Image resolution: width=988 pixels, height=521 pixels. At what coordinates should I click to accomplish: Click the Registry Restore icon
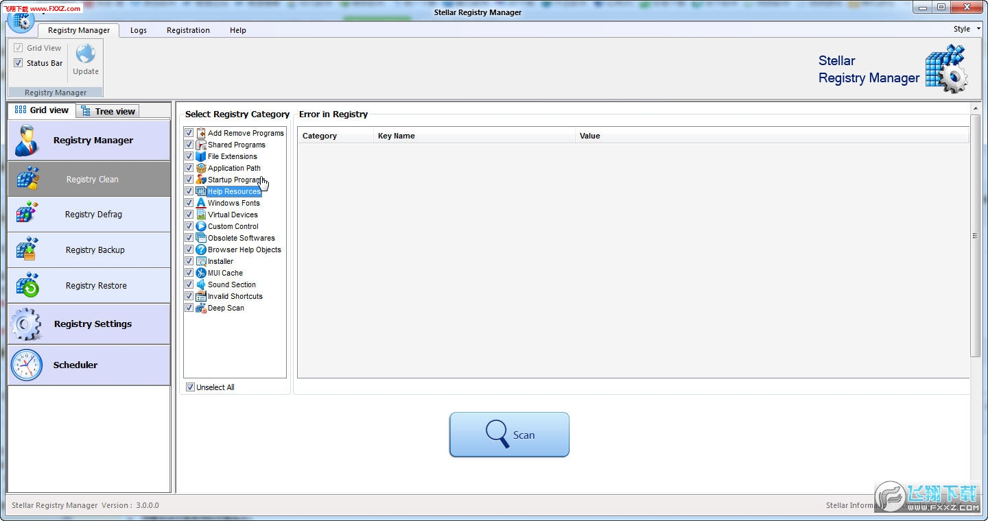[x=28, y=284]
